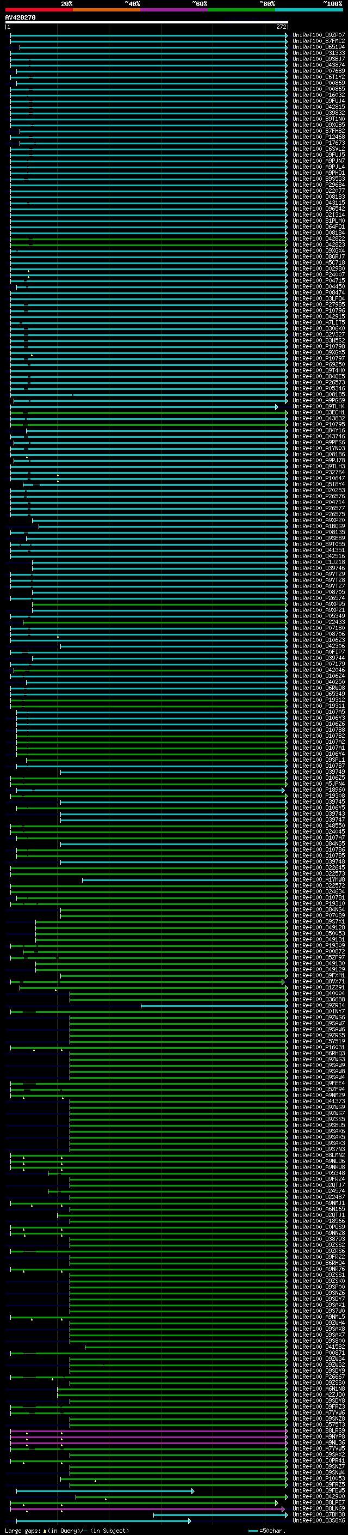This screenshot has width=348, height=1535.
Task: Open hit UniRef100_P07689
Action: 319,71
